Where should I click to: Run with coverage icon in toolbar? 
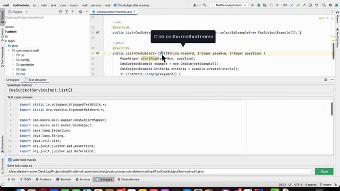(x=265, y=5)
